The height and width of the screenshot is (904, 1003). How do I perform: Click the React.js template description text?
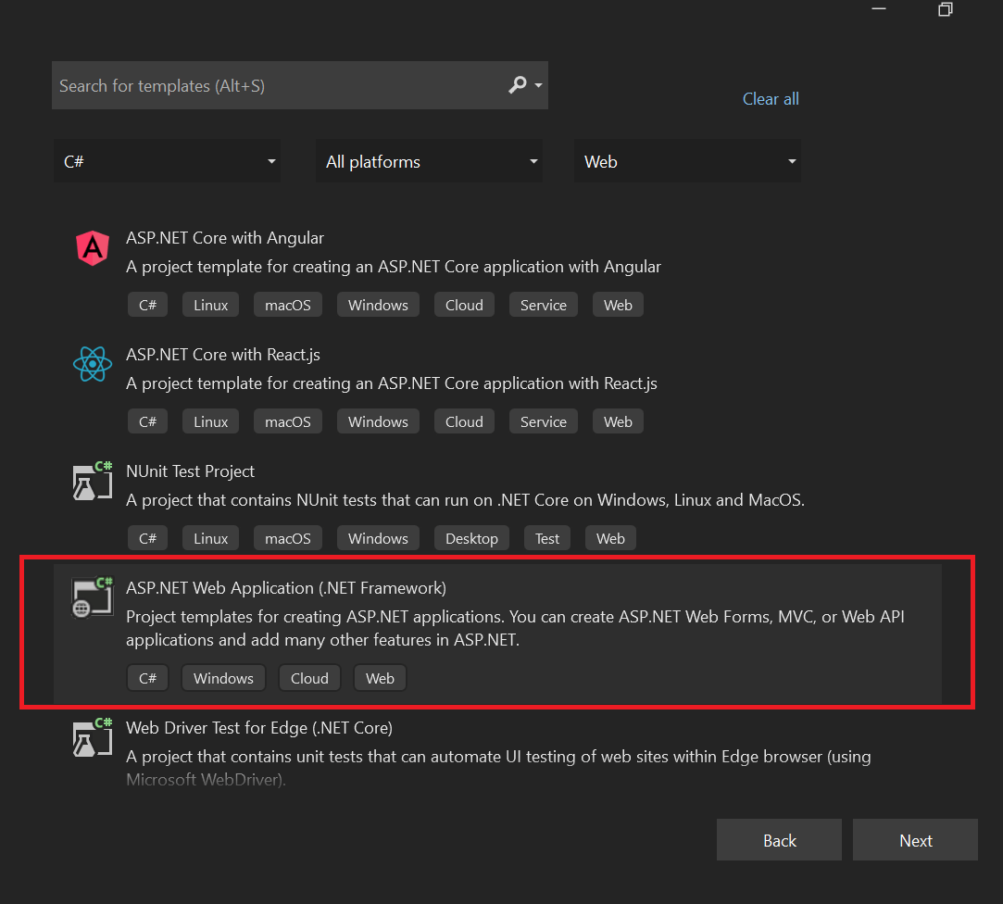(x=392, y=383)
